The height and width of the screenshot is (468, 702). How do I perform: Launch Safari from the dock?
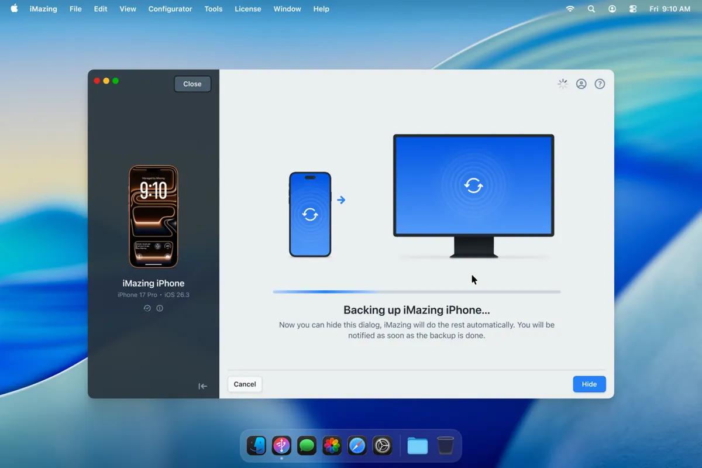click(357, 446)
